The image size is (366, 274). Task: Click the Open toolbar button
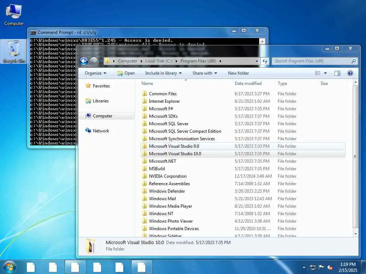126,73
